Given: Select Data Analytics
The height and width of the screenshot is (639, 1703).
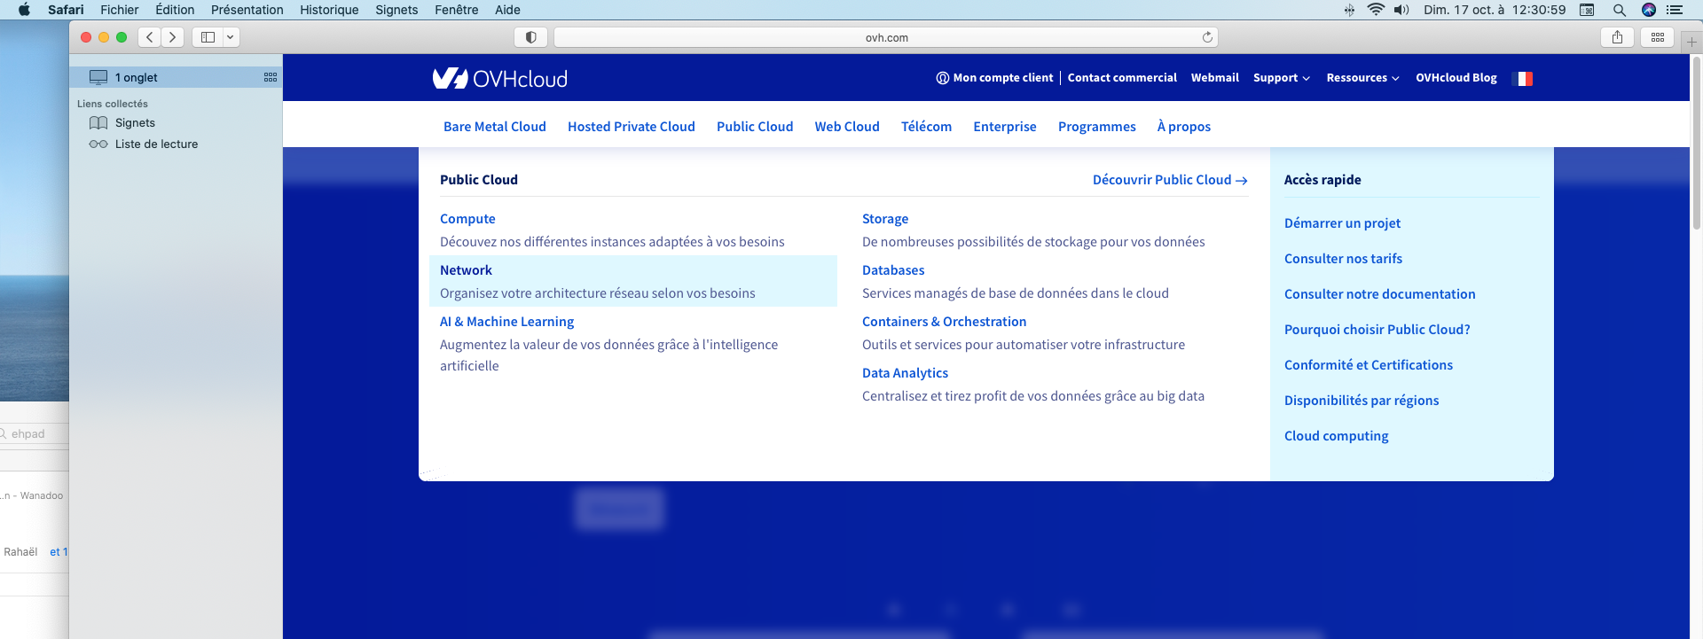Looking at the screenshot, I should 905,373.
